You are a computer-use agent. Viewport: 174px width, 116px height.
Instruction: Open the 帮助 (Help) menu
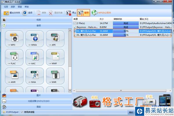pyautogui.click(x=27, y=7)
